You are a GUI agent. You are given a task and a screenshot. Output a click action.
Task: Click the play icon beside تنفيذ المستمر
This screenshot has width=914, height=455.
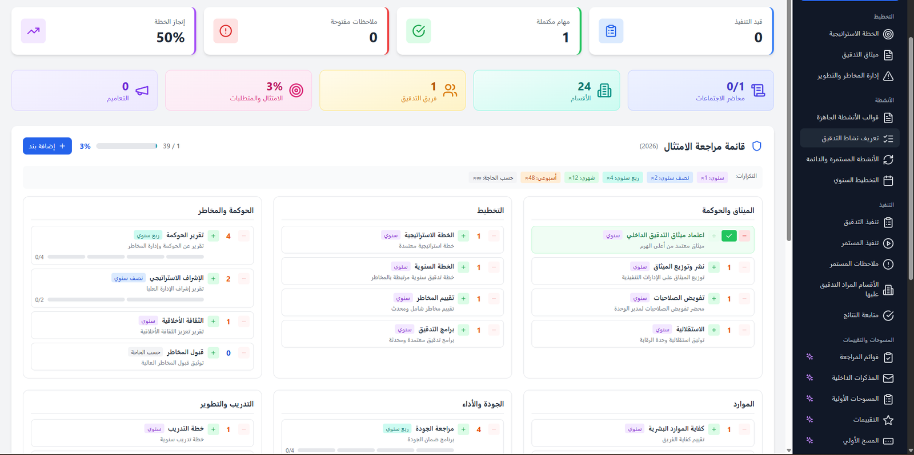(x=888, y=243)
